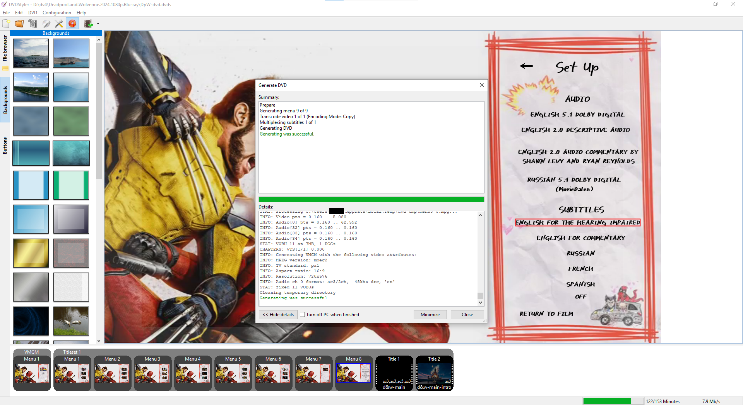
Task: Select Menu 3 in the timeline
Action: point(152,373)
